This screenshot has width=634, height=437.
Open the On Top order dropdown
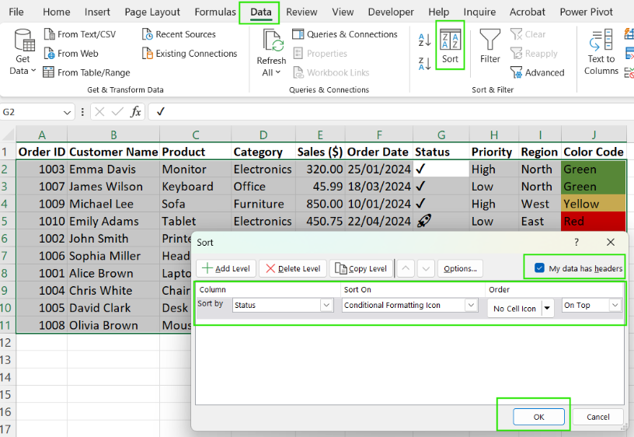click(x=615, y=306)
